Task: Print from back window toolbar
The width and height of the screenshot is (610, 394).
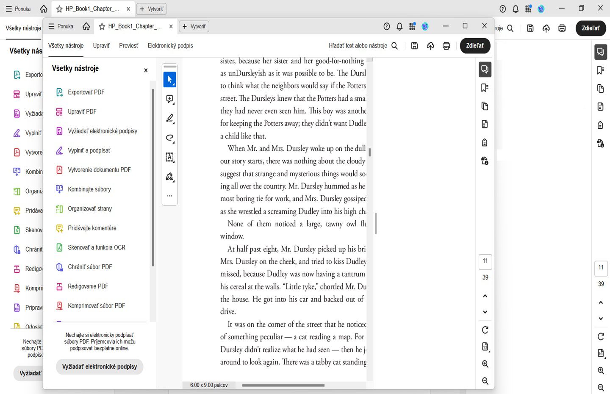Action: point(562,28)
